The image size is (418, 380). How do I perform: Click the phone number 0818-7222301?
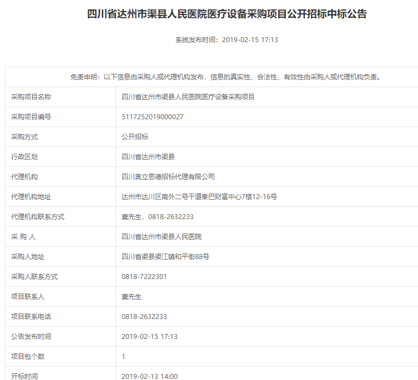144,277
